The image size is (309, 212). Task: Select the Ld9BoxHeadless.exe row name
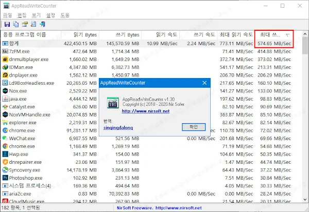(31, 83)
